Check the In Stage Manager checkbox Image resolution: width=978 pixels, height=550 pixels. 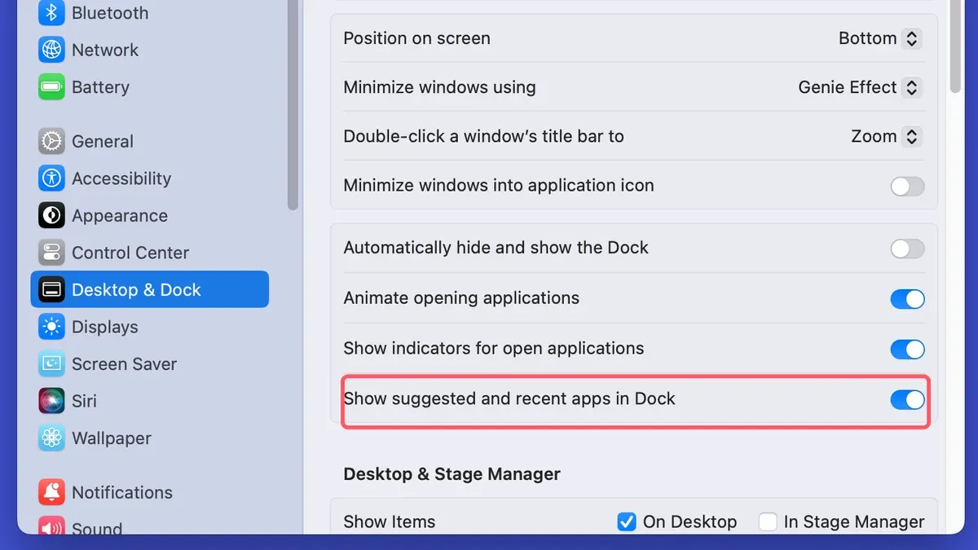click(768, 521)
